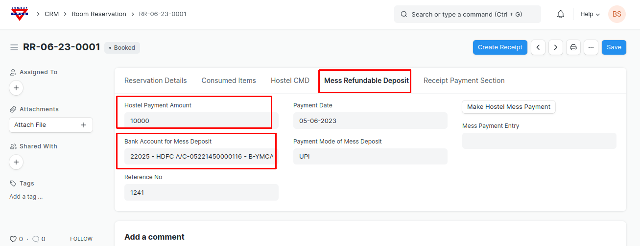Print this reservation document
640x246 pixels.
(x=573, y=47)
